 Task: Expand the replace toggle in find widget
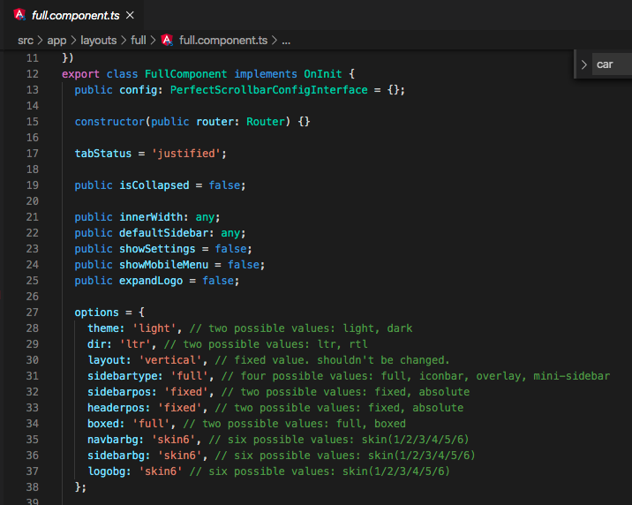click(583, 64)
